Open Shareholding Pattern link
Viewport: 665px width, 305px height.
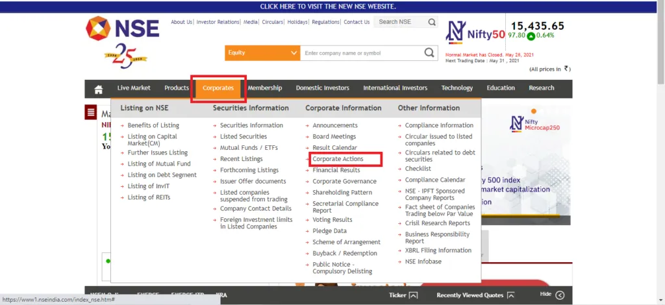342,192
